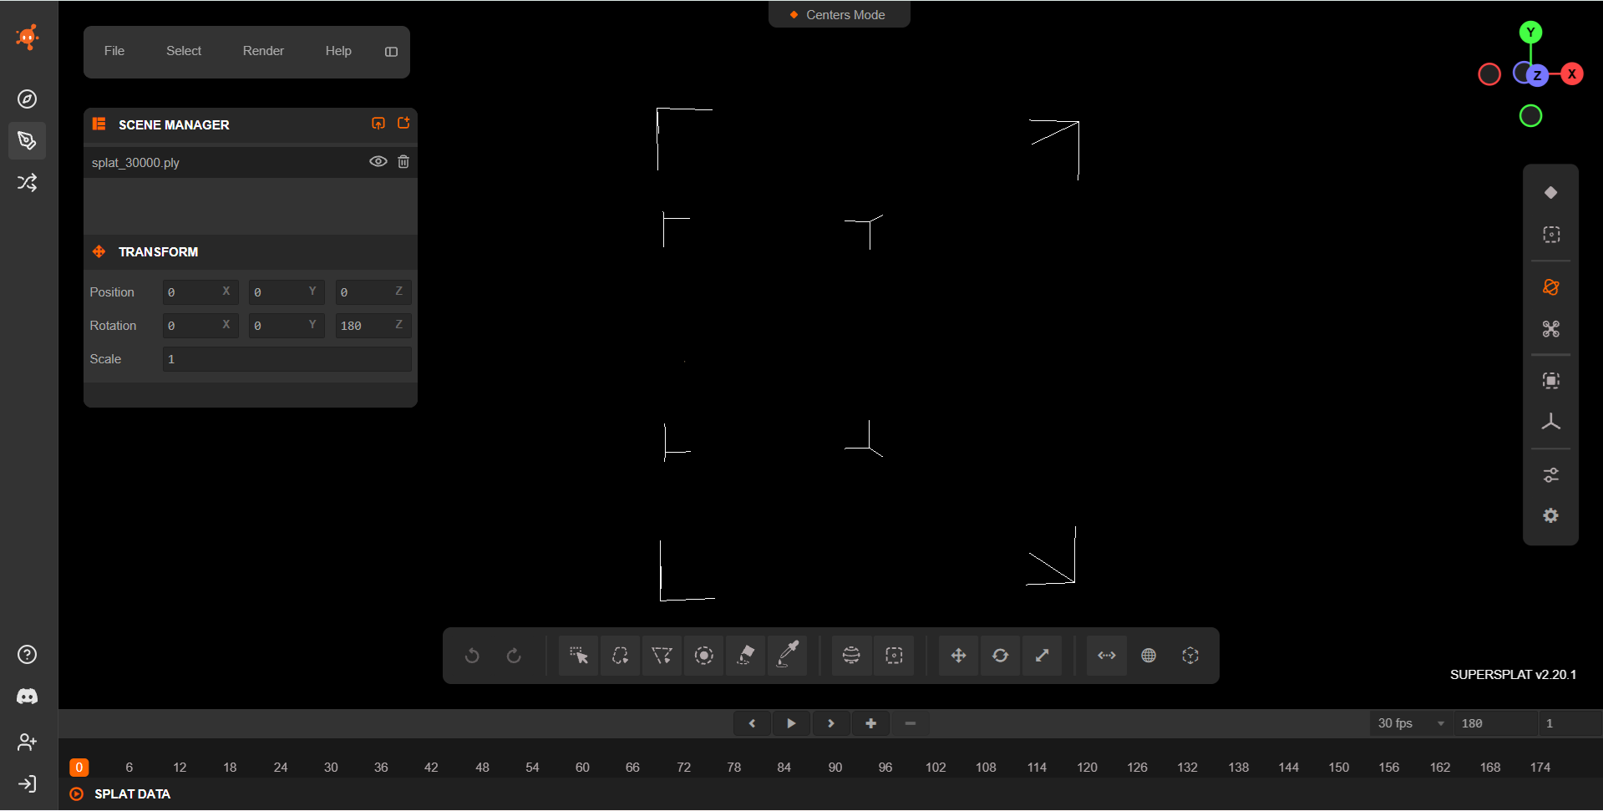
Task: Collapse the menu panel toggle icon
Action: (x=391, y=52)
